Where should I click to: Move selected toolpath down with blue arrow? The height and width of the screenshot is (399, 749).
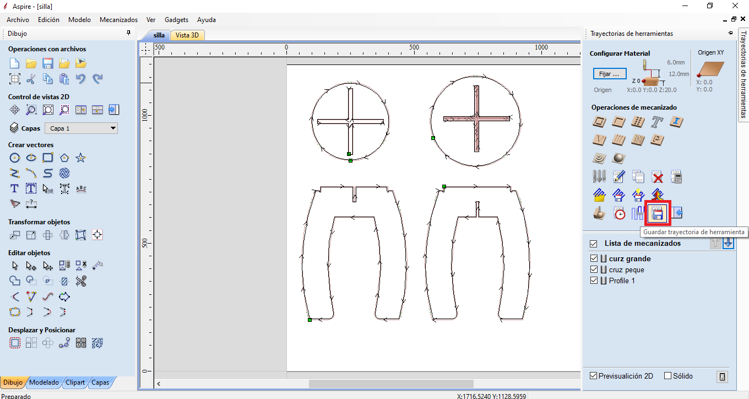coord(729,244)
